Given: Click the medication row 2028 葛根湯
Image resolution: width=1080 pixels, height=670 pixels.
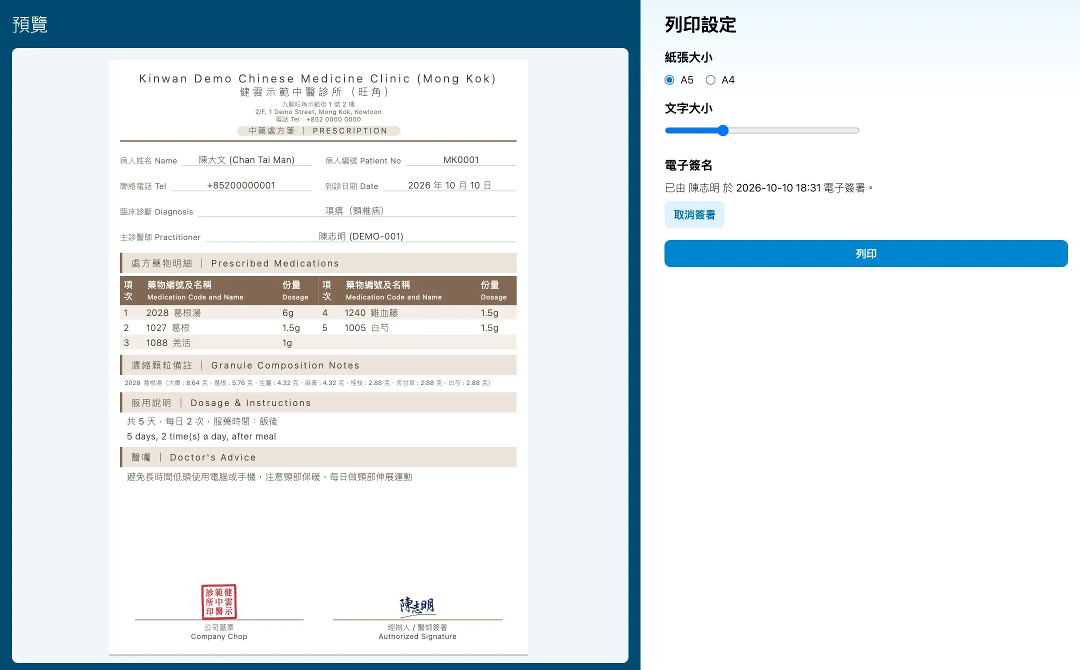Looking at the screenshot, I should tap(173, 313).
